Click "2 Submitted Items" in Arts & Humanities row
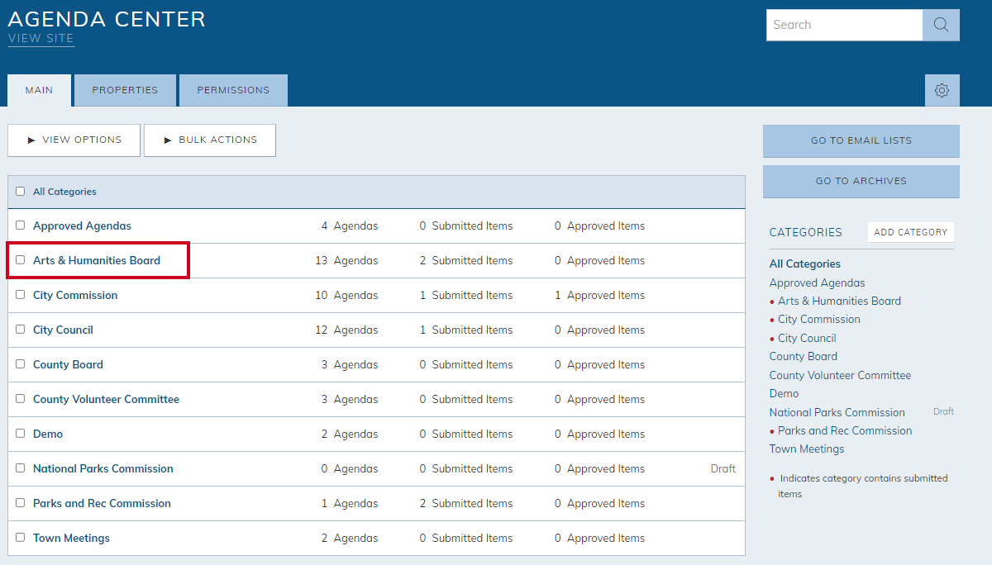Viewport: 992px width, 565px height. tap(466, 260)
